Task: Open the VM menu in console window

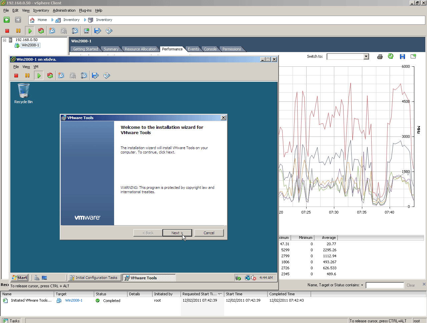Action: pos(36,67)
